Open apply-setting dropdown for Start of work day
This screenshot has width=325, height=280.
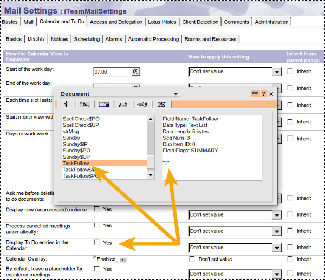pyautogui.click(x=277, y=72)
